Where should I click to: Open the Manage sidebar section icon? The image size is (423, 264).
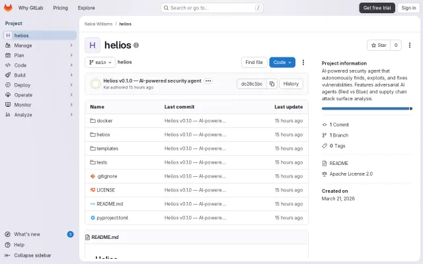pos(8,46)
